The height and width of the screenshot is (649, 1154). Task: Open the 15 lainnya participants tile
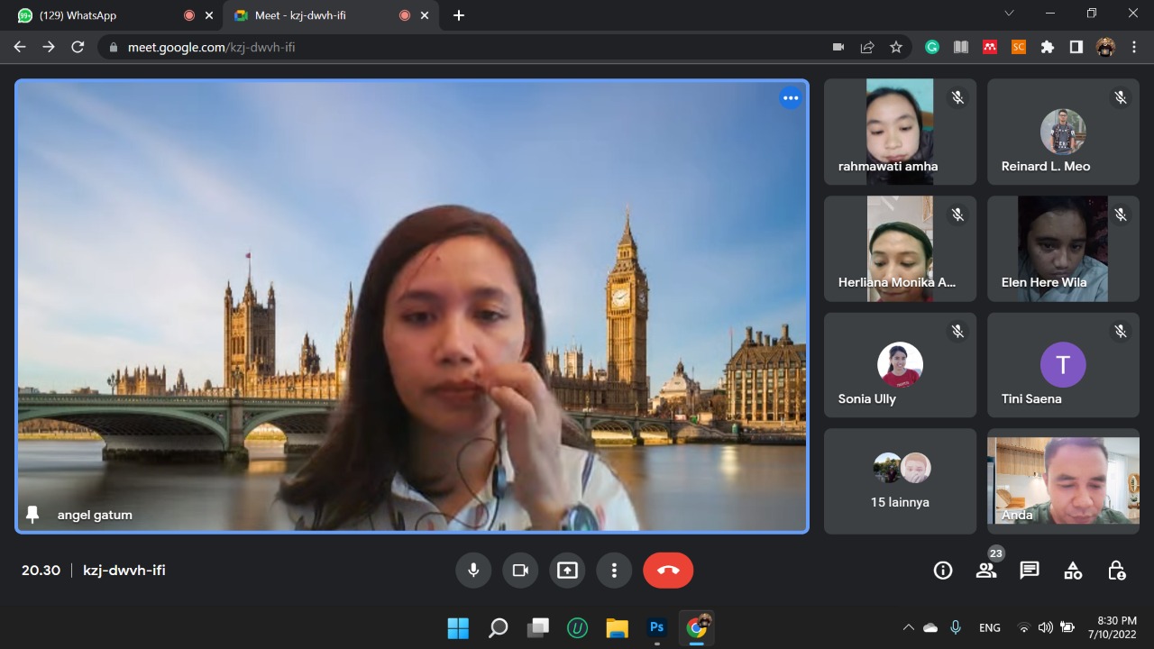pyautogui.click(x=900, y=481)
